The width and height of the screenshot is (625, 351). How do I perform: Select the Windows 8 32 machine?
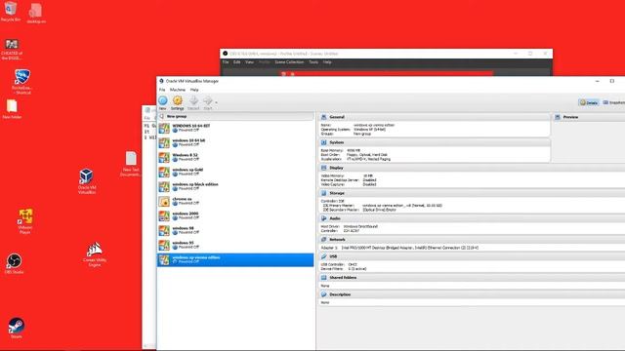click(235, 157)
